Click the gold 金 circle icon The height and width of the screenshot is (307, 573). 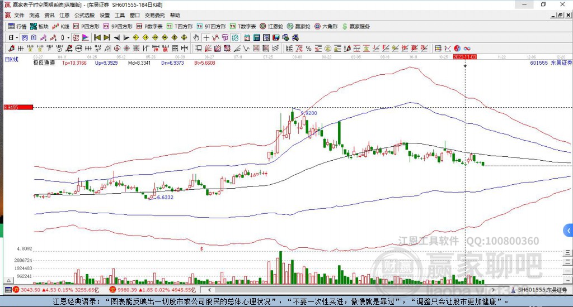coord(328,48)
